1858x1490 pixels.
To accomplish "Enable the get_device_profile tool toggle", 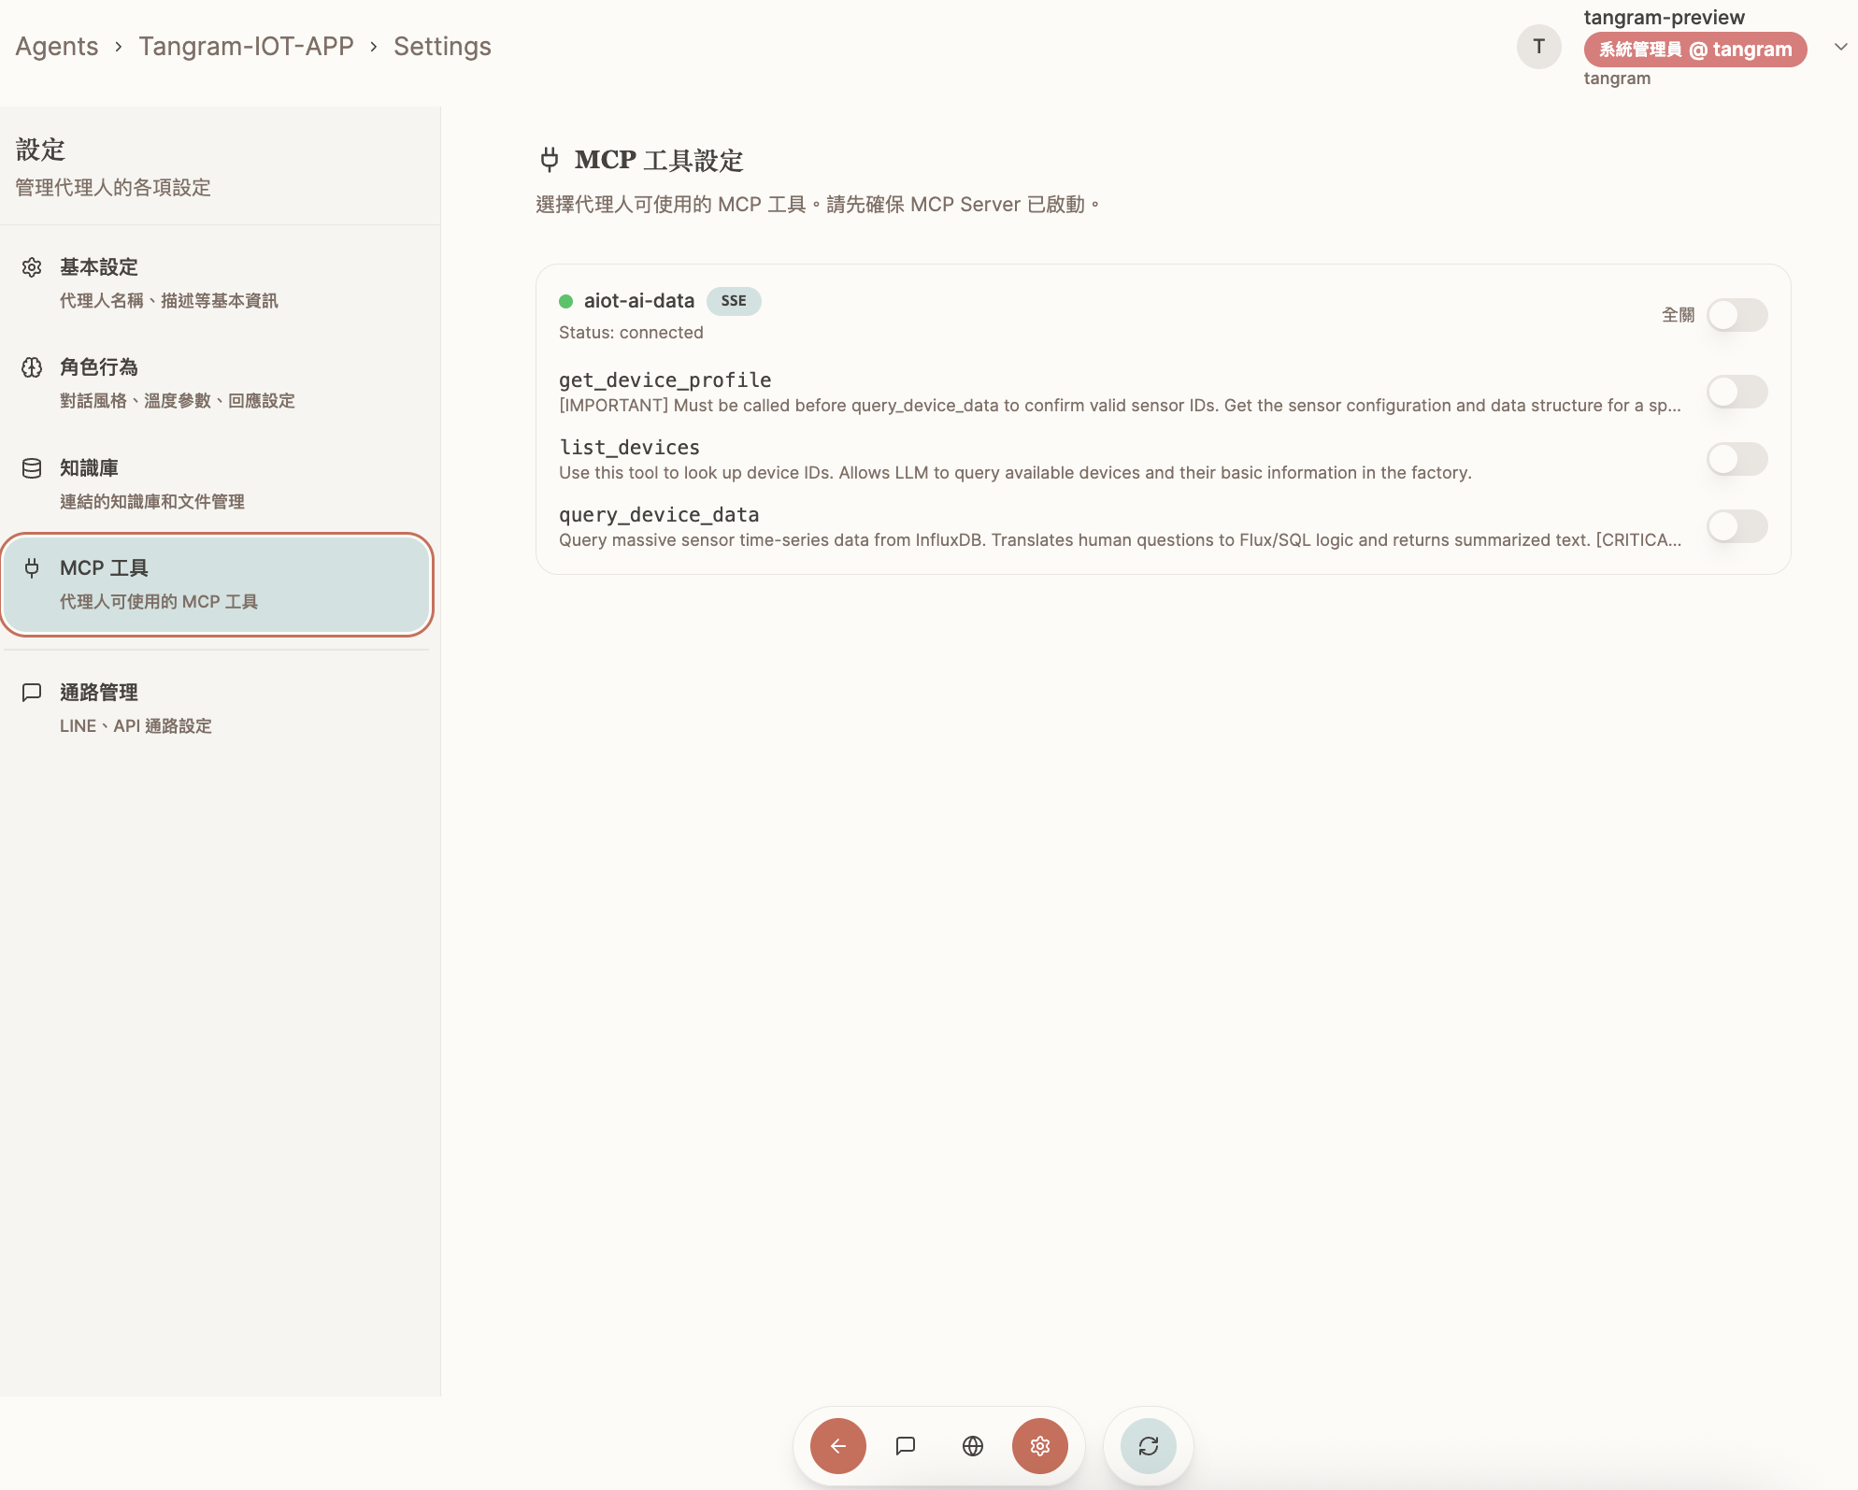I will click(1737, 392).
